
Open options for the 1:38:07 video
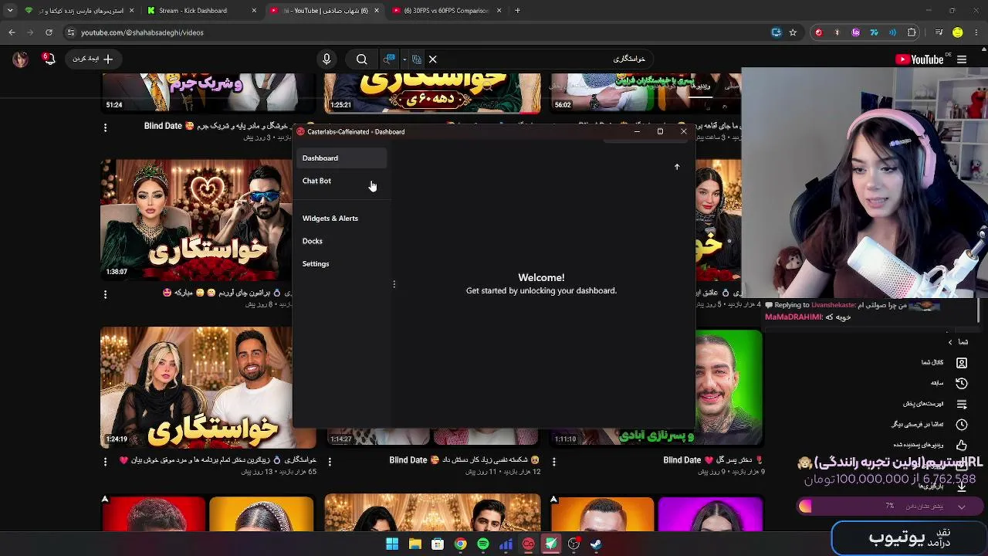point(105,294)
